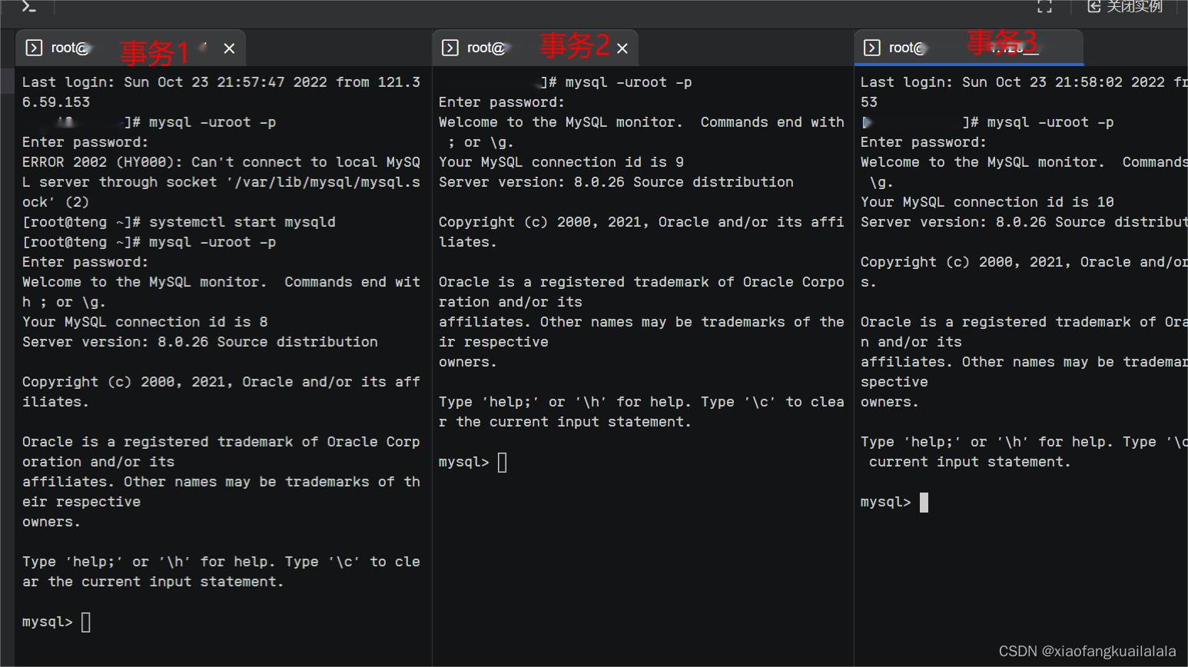Click 'Your MySQL connection id is 10' text

click(987, 202)
